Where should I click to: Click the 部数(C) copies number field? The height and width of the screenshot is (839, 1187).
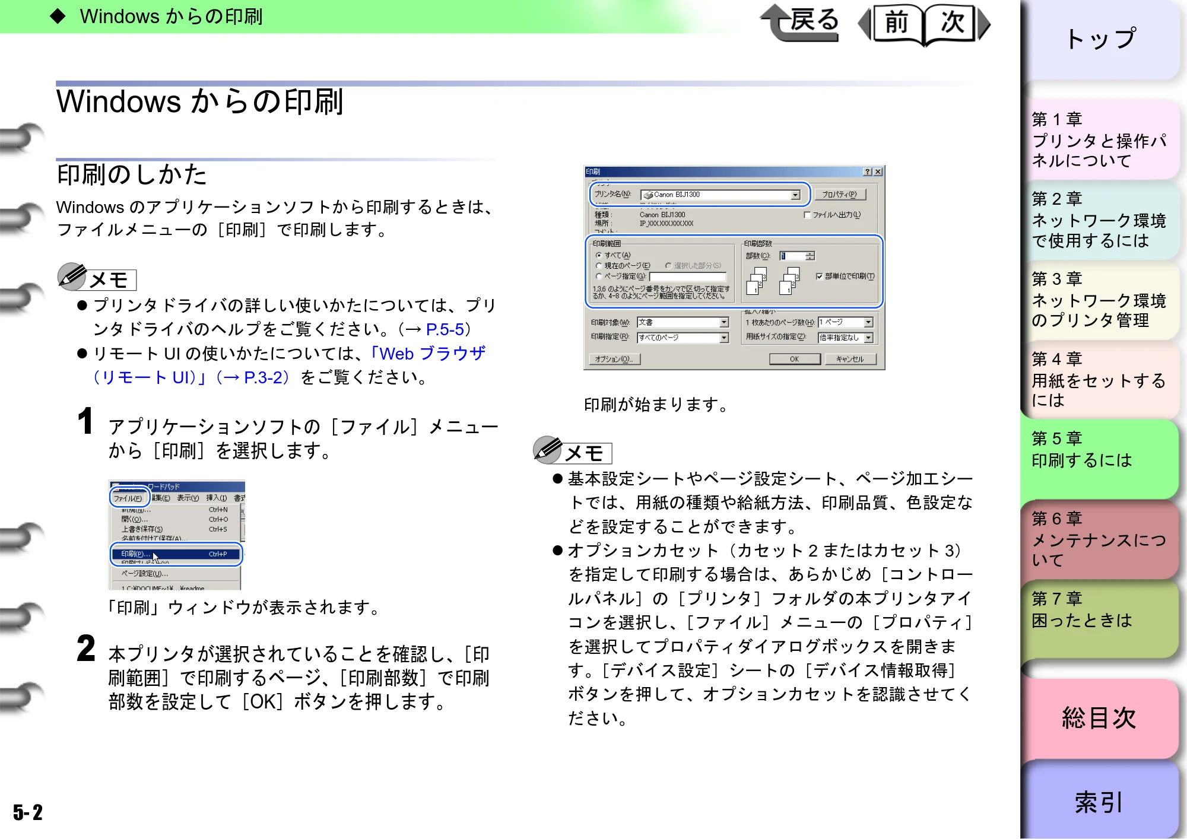[792, 256]
